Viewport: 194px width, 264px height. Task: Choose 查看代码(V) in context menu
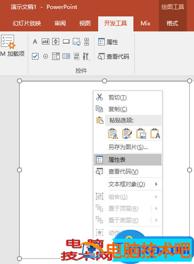[x=128, y=172]
